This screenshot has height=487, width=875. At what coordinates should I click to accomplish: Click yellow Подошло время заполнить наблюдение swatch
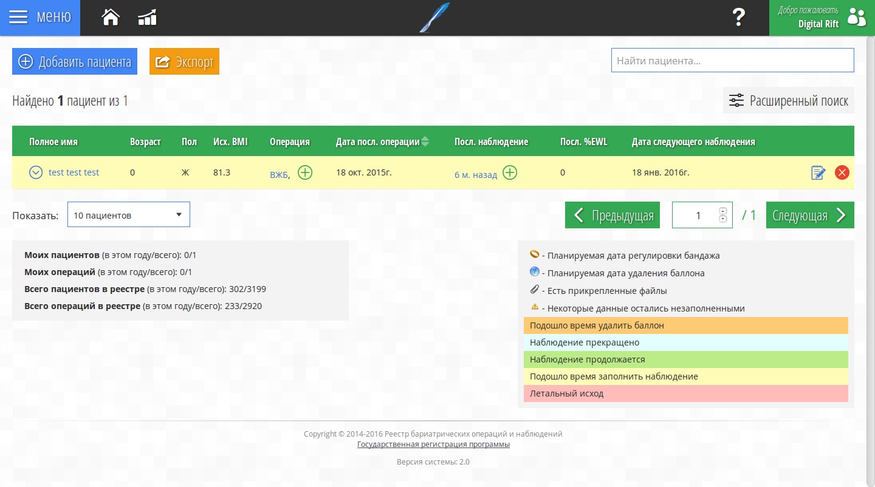pyautogui.click(x=686, y=376)
